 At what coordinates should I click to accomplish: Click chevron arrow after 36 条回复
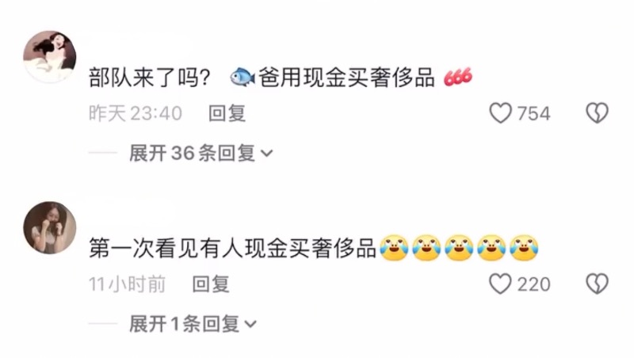tap(267, 154)
